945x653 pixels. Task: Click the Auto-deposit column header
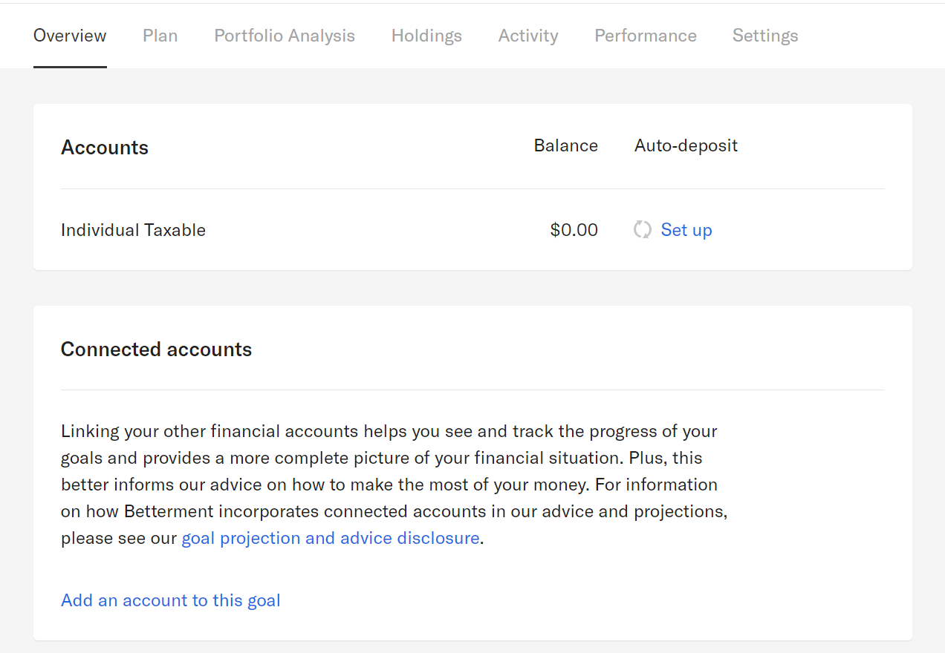[686, 145]
